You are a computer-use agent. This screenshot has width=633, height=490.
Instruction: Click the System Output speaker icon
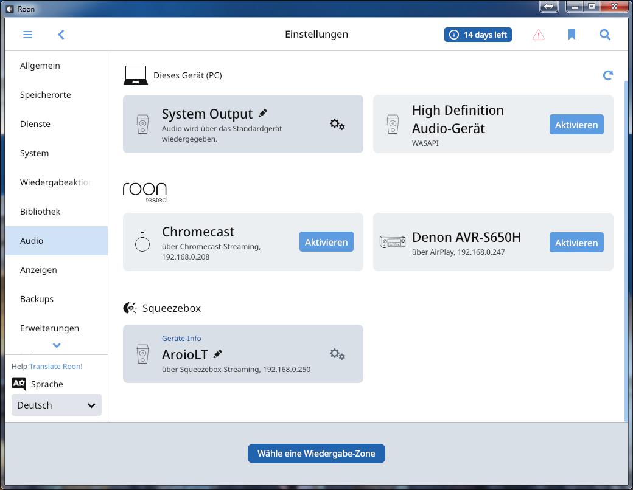(142, 124)
